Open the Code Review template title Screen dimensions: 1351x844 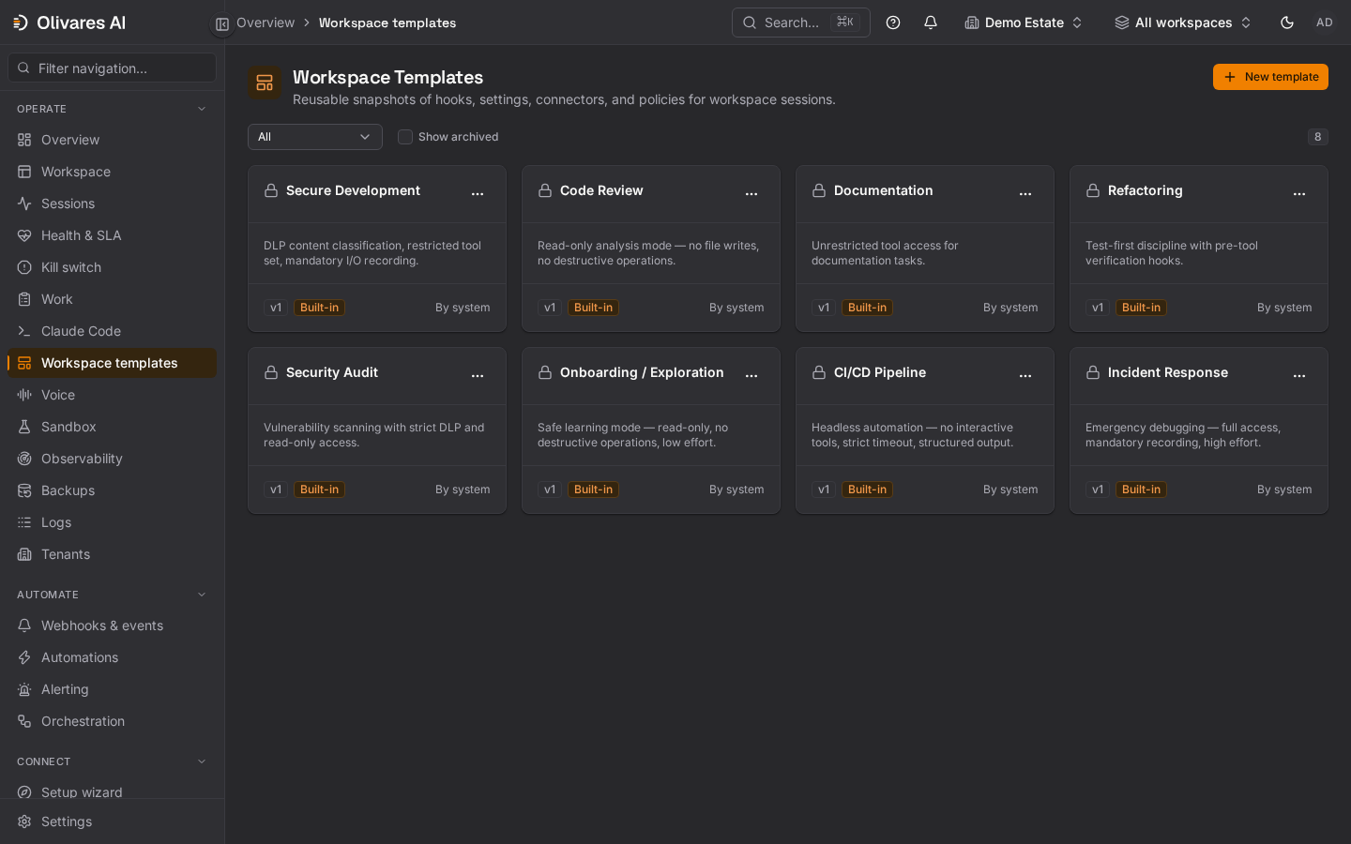pyautogui.click(x=601, y=190)
